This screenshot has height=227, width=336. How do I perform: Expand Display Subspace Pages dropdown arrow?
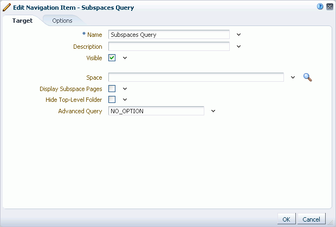pyautogui.click(x=125, y=89)
